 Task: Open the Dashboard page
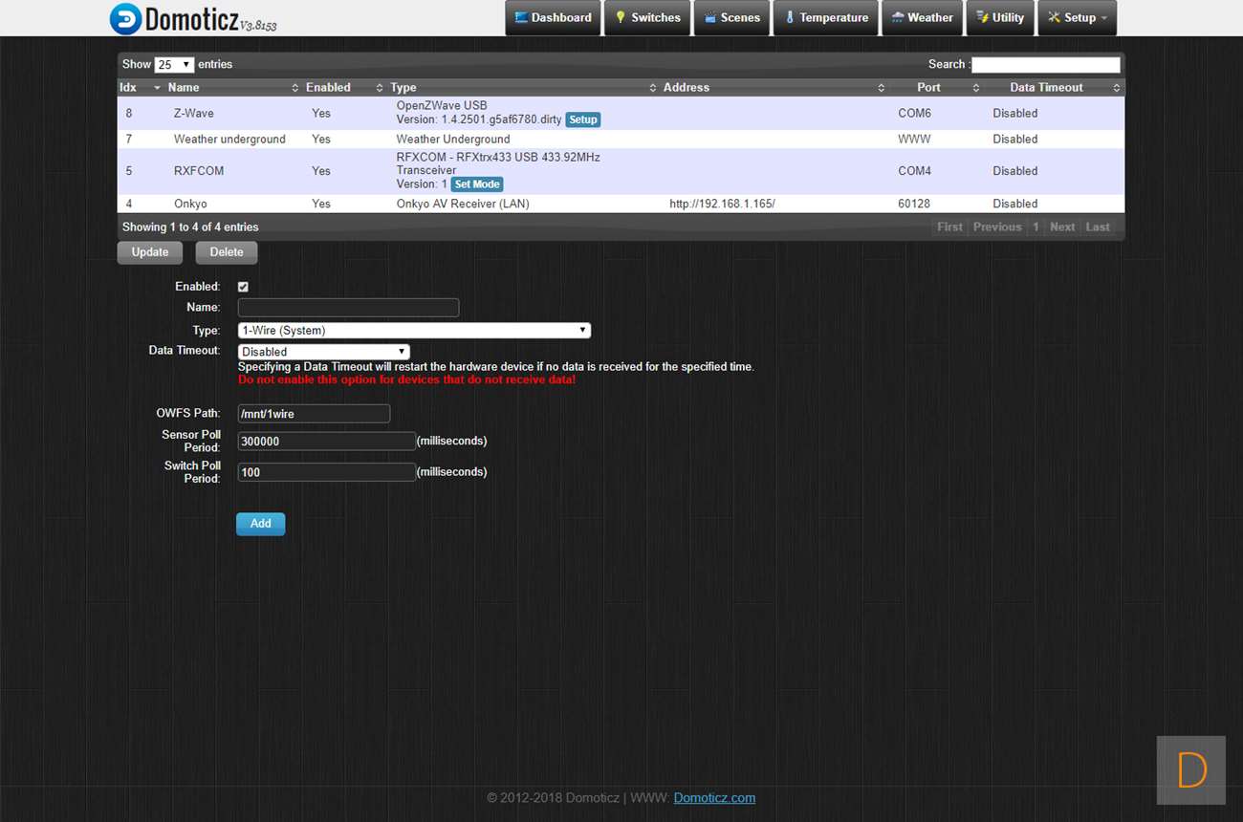(553, 18)
